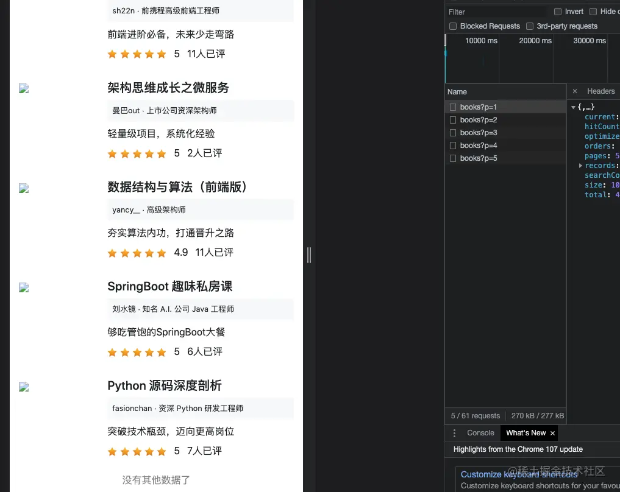This screenshot has height=492, width=620.
Task: Click author fasionchan · 资深 Python 研发工程师
Action: pyautogui.click(x=177, y=409)
